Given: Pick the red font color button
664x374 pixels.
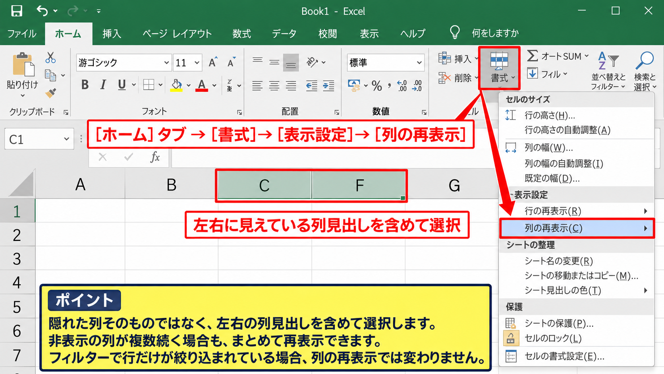Looking at the screenshot, I should tap(202, 85).
